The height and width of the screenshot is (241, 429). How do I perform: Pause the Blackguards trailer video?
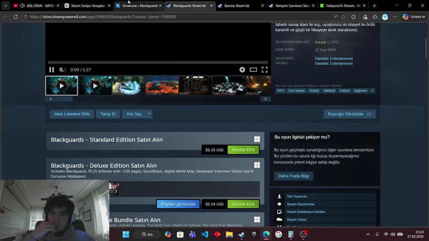pyautogui.click(x=52, y=70)
